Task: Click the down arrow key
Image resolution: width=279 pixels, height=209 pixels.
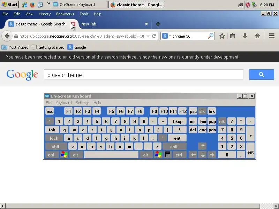Action: point(203,155)
